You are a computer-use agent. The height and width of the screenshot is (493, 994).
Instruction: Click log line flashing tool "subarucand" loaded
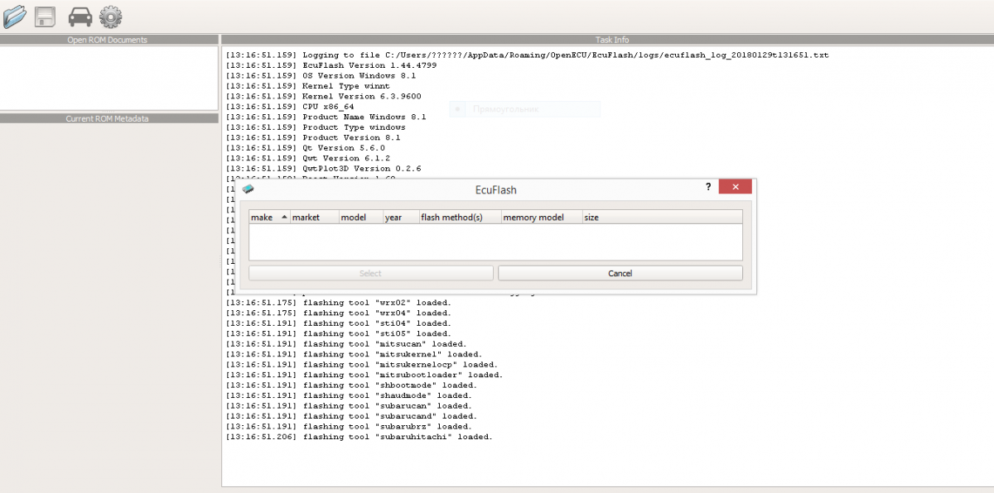coord(352,416)
